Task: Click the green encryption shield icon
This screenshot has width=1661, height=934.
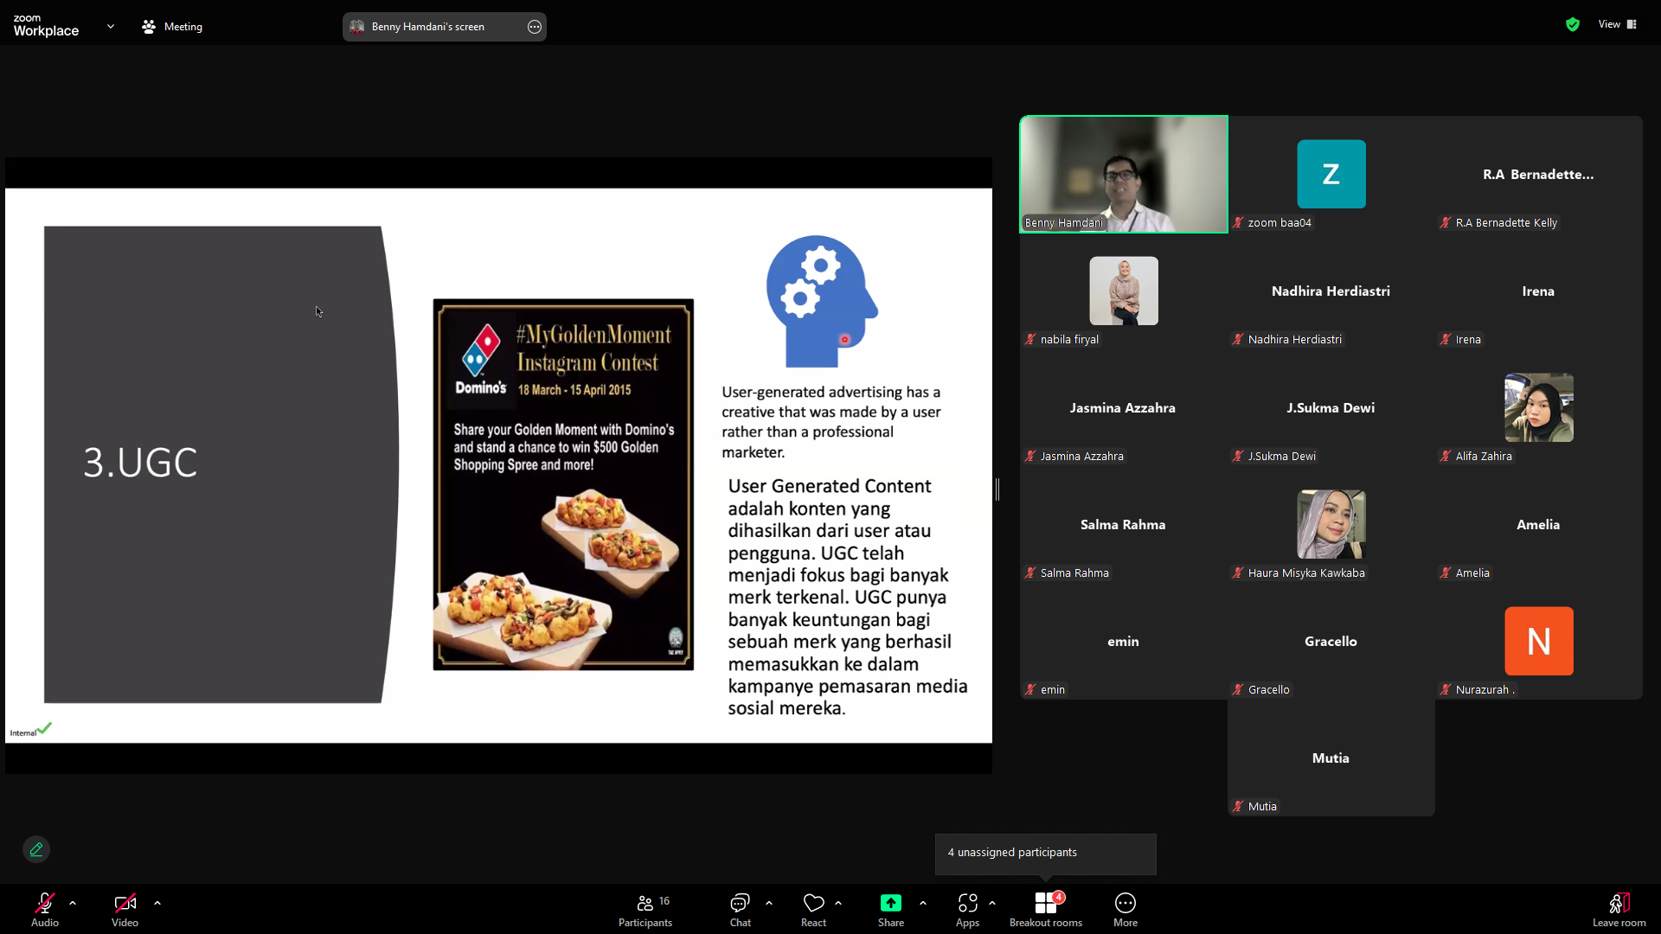Action: 1573,24
